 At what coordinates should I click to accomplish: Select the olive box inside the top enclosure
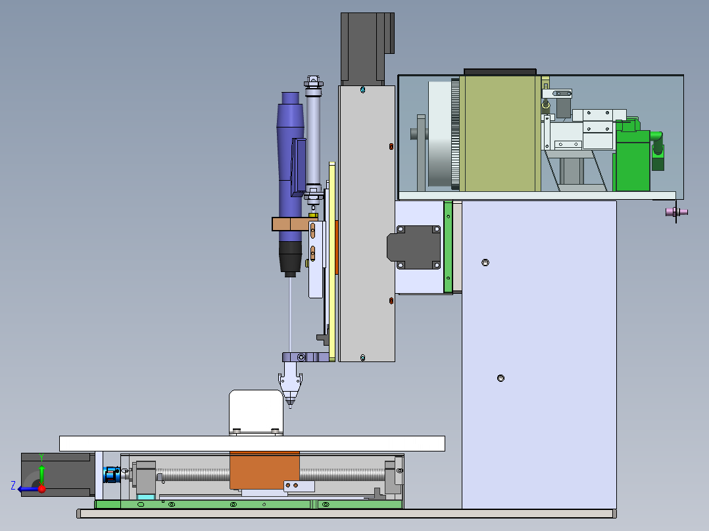tap(500, 133)
